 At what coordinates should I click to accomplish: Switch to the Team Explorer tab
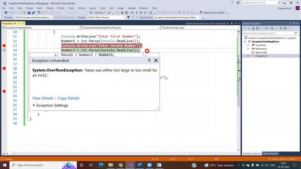[270, 154]
